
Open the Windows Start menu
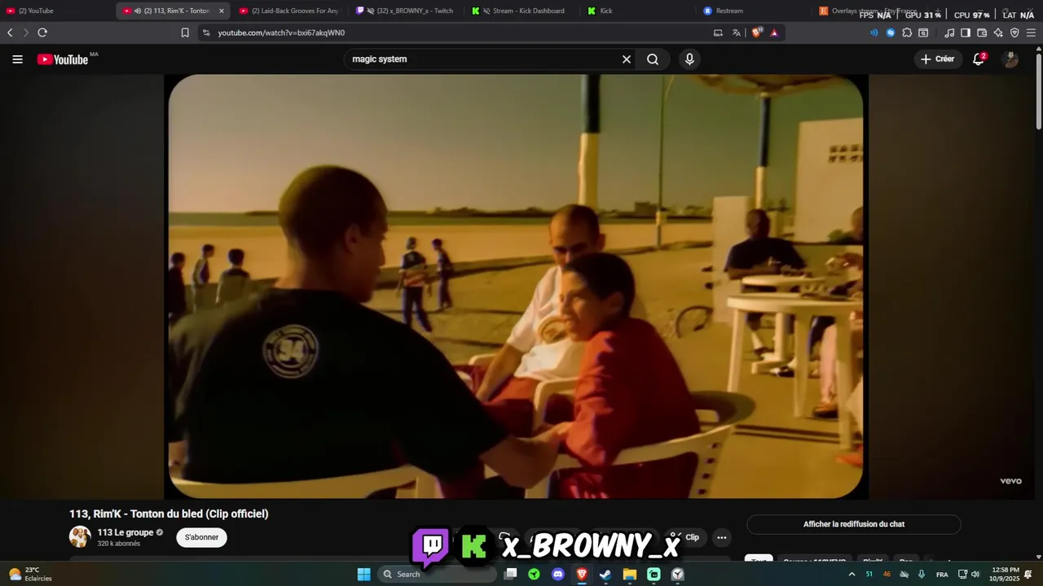point(363,574)
